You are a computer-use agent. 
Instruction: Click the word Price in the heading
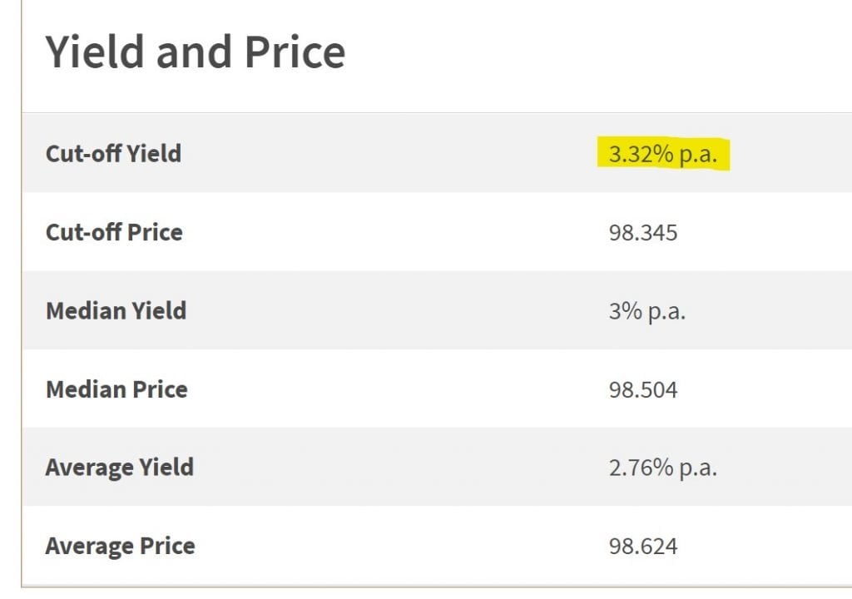pos(295,52)
